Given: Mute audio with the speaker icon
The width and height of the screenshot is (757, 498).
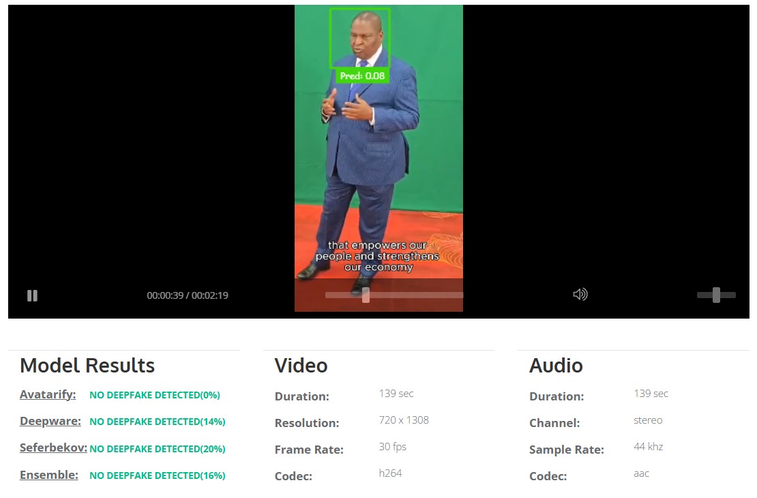Looking at the screenshot, I should [x=580, y=294].
